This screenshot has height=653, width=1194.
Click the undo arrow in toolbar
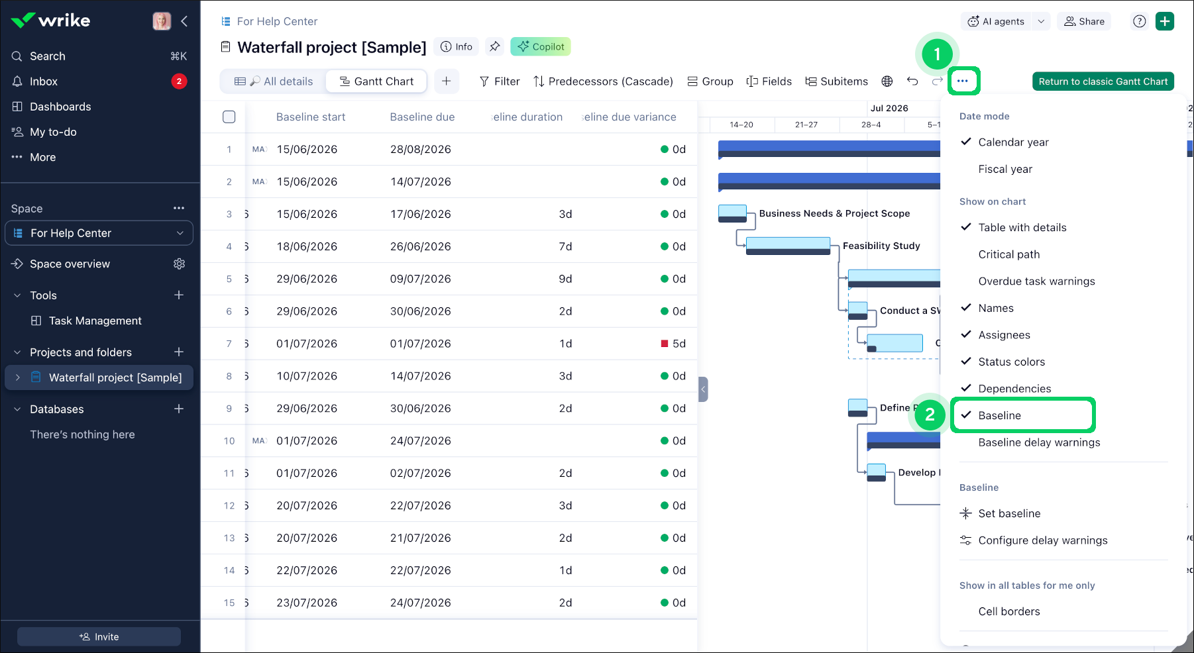coord(912,81)
